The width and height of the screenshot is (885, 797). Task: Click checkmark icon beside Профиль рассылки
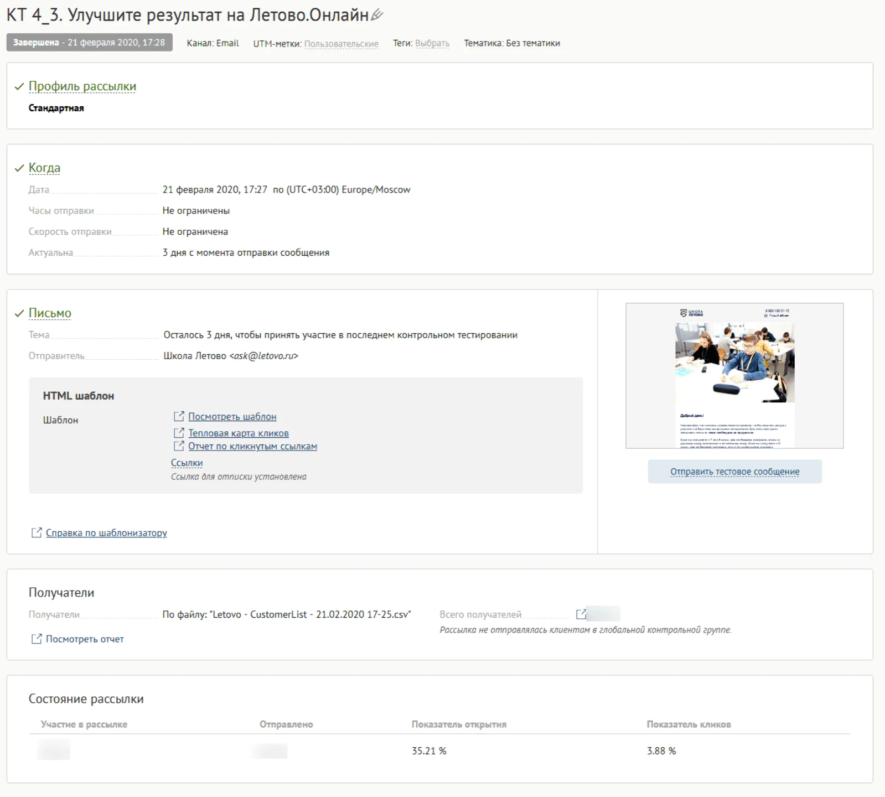coord(19,86)
